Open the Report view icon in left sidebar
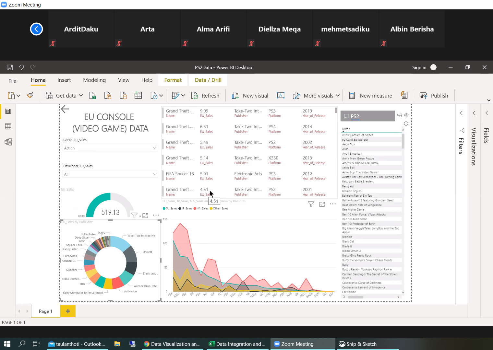The height and width of the screenshot is (350, 493). pyautogui.click(x=8, y=111)
